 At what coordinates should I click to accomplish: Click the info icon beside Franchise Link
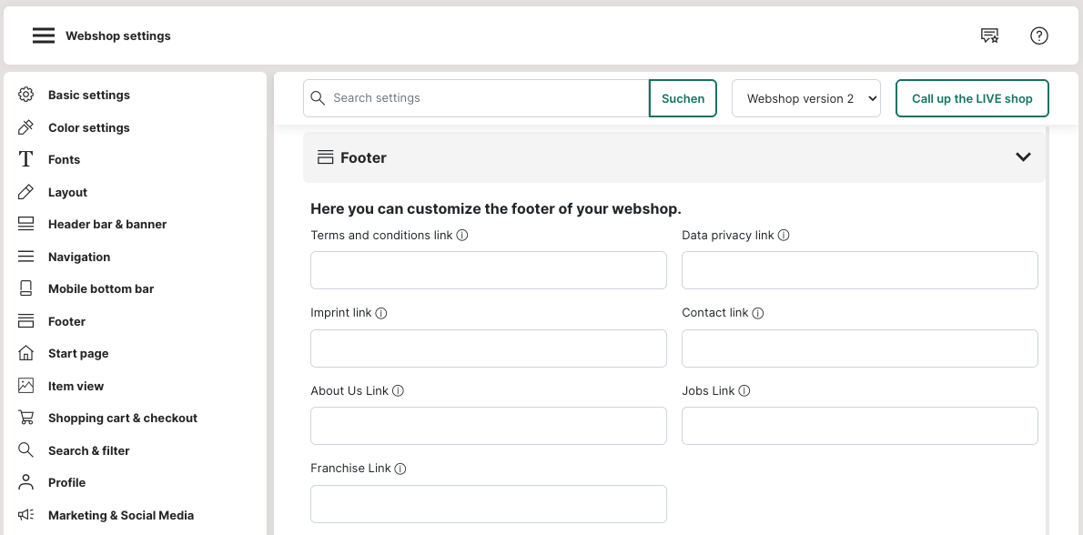[400, 469]
